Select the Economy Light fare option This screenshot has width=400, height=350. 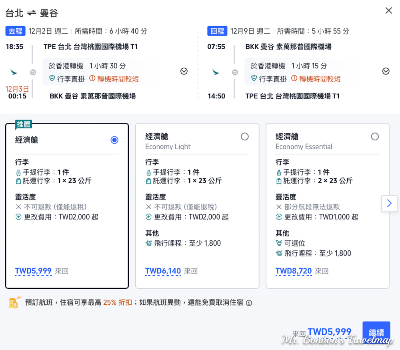point(244,137)
